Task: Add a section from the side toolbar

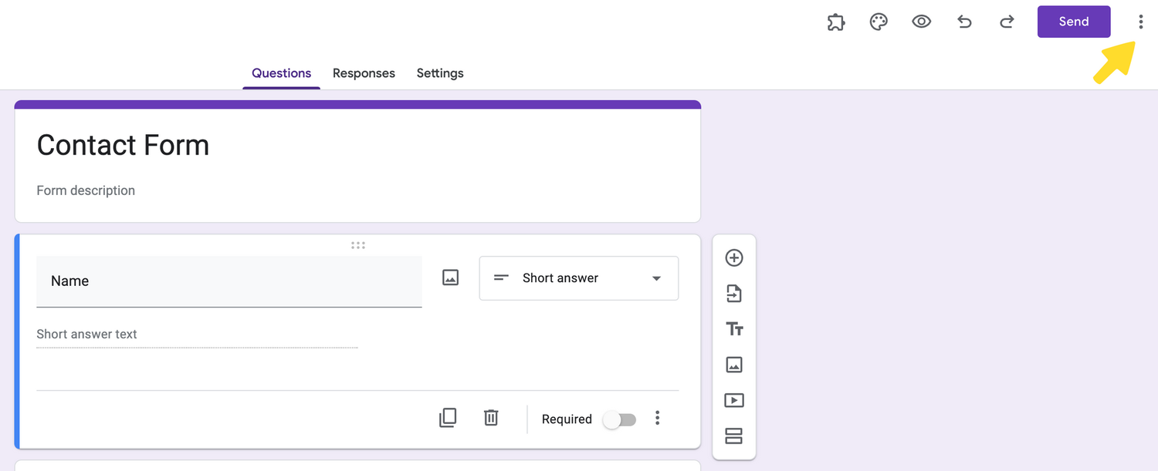Action: tap(734, 436)
